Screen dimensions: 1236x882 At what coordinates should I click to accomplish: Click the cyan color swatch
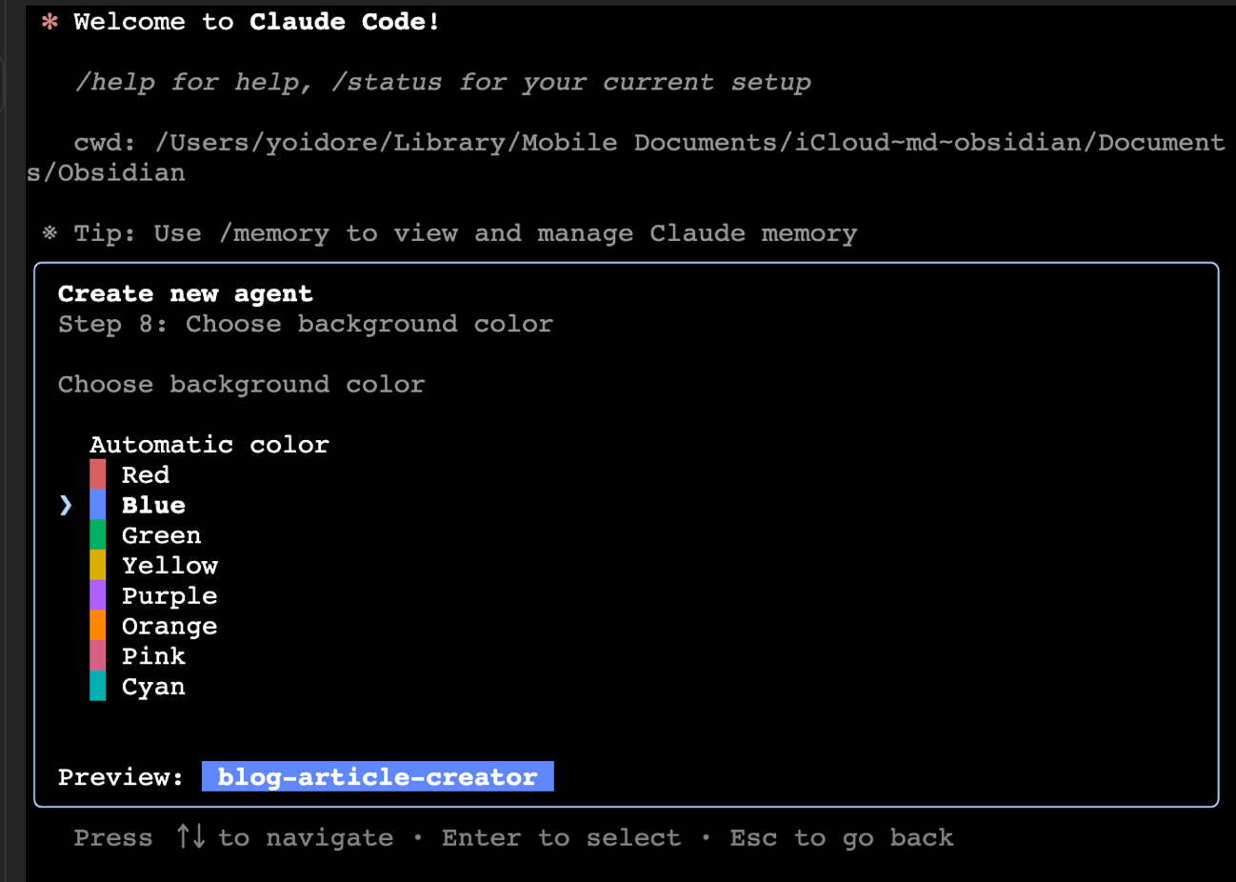click(98, 686)
